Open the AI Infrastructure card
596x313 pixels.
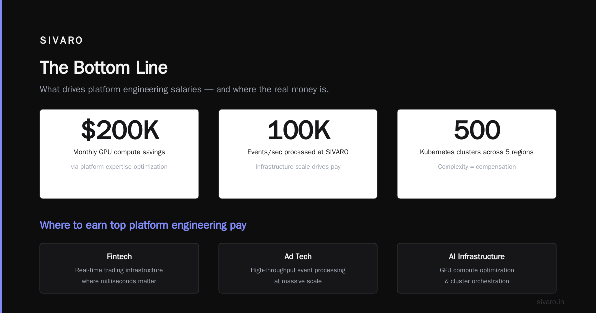(477, 268)
